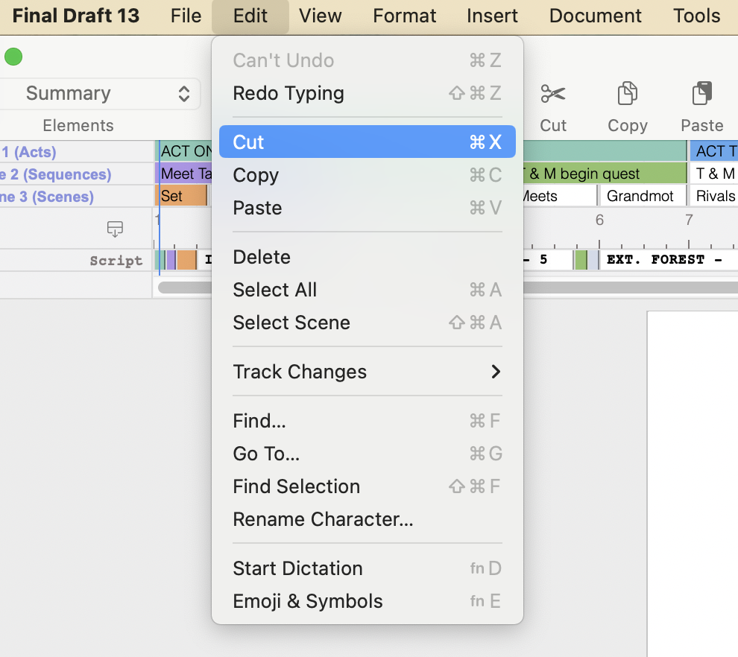Select Redo Typing menu item
738x657 pixels.
tap(367, 93)
